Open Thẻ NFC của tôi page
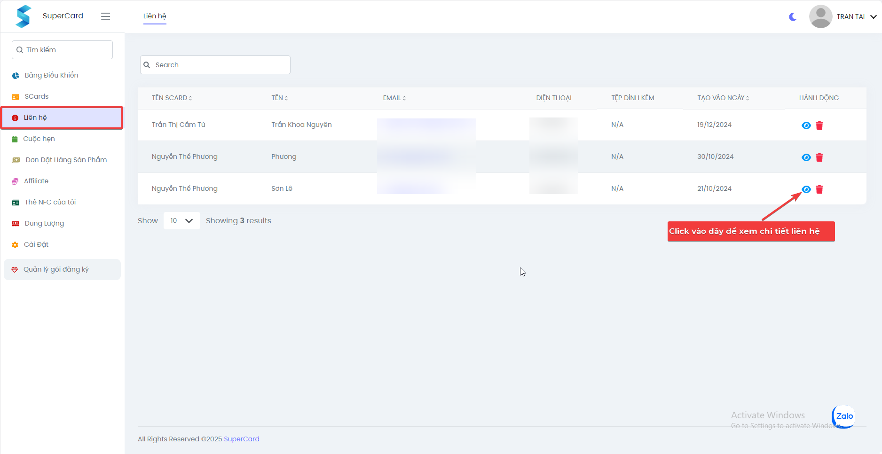The width and height of the screenshot is (882, 454). coord(50,202)
